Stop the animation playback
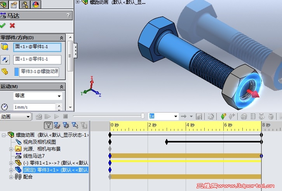 pyautogui.click(x=66, y=116)
